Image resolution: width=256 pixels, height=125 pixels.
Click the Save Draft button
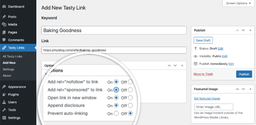[203, 40]
